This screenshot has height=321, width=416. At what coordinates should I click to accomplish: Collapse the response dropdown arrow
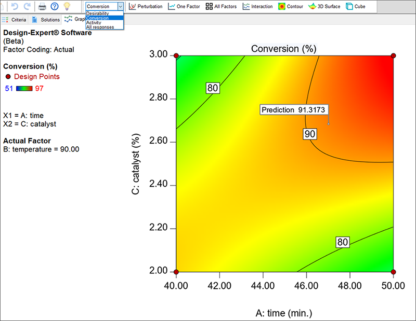(121, 7)
